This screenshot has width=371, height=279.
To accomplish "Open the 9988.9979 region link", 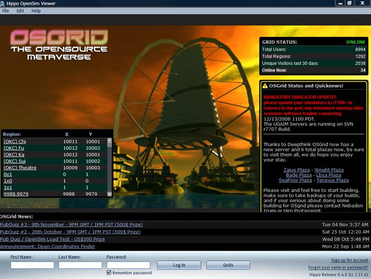I will pos(16,194).
